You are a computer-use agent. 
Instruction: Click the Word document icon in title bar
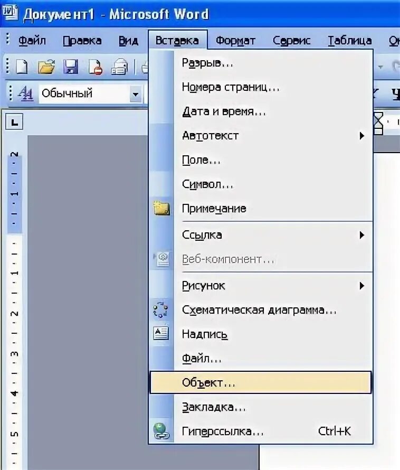pos(10,13)
